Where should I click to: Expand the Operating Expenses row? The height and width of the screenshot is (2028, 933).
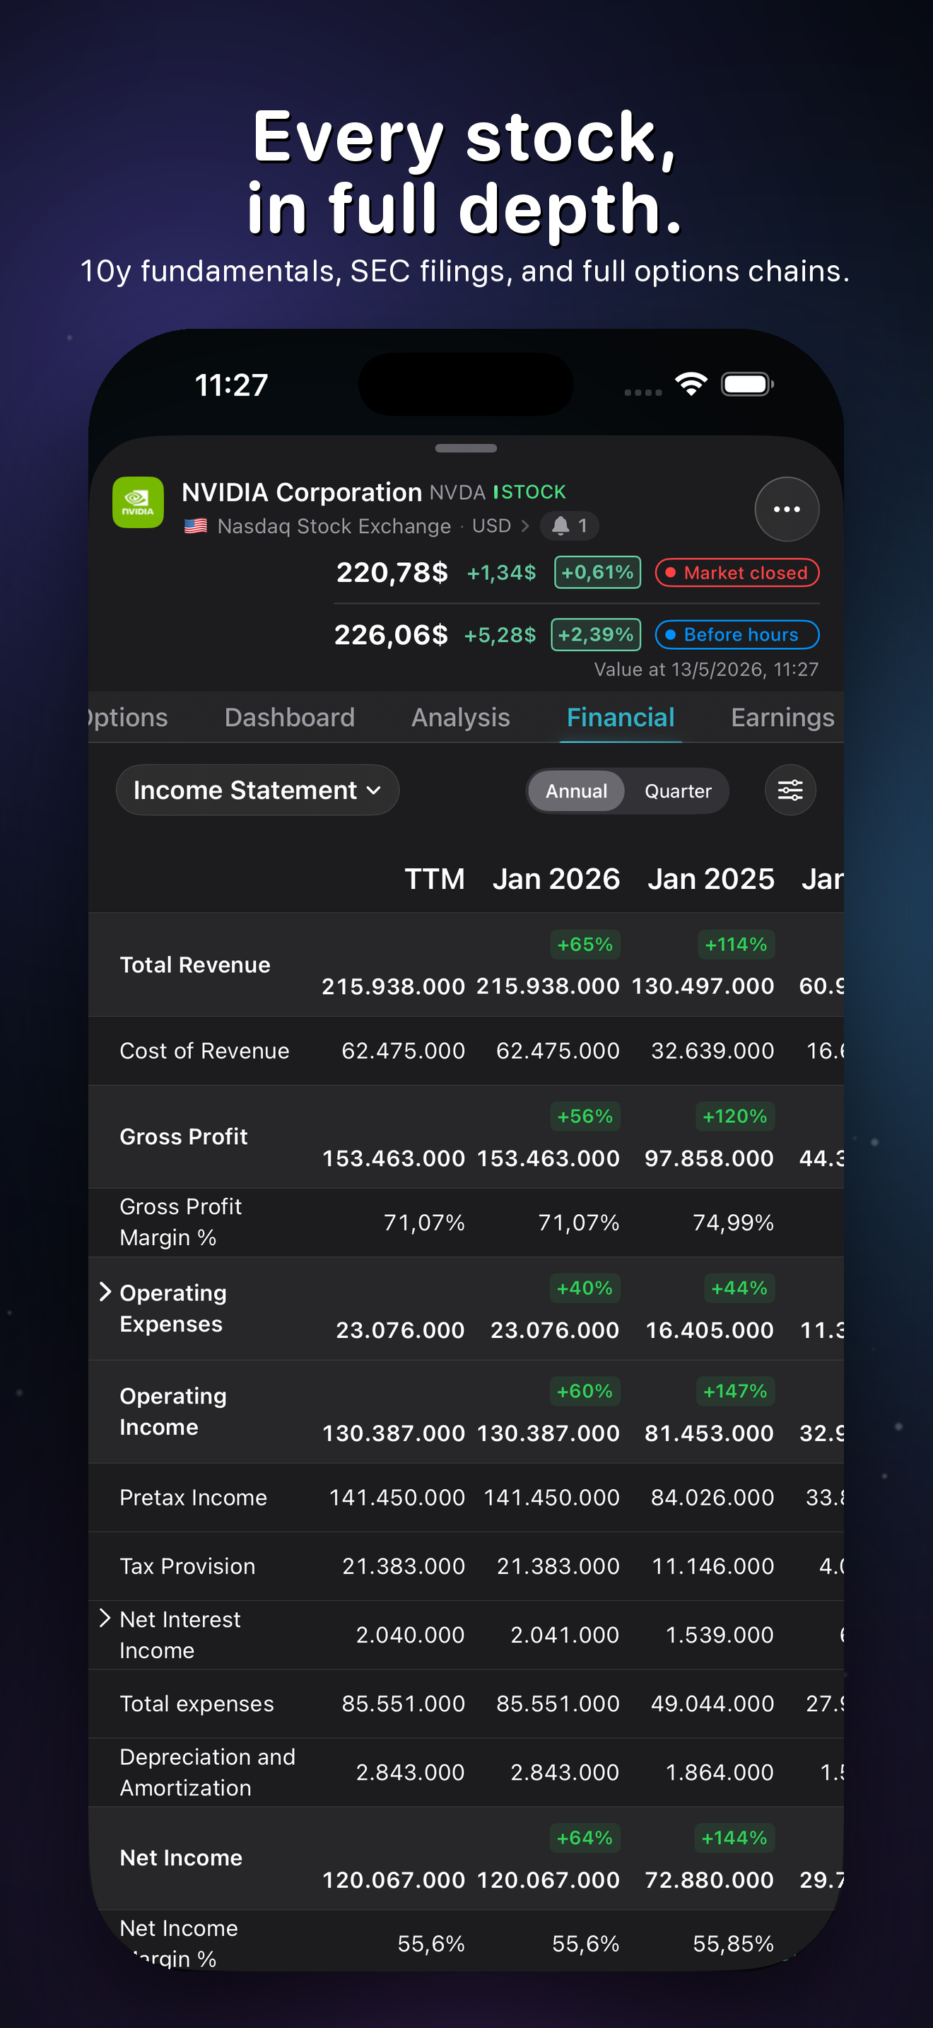coord(105,1292)
